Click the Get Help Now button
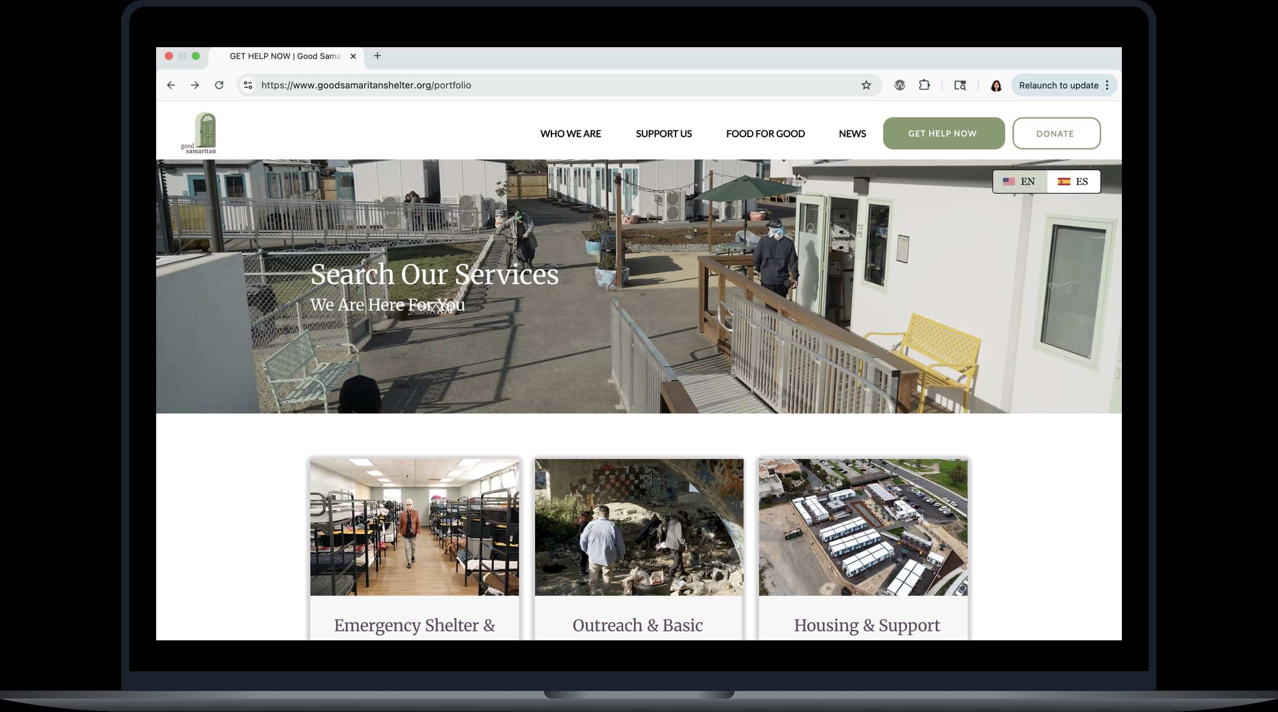 click(x=943, y=133)
